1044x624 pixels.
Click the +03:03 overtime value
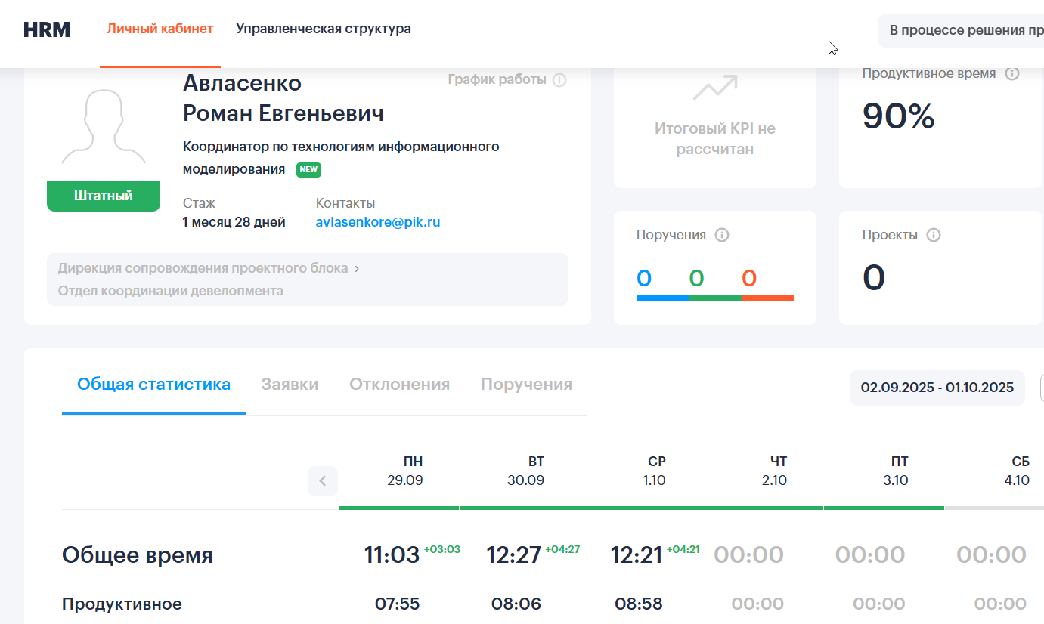pos(442,549)
